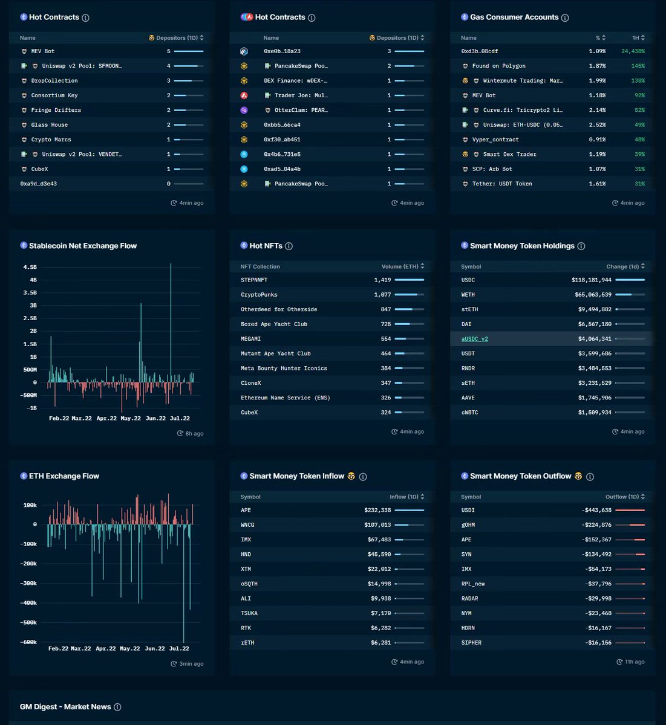This screenshot has height=725, width=666.
Task: Click Ethereum logo beside ETH Exchange Flow
Action: pyautogui.click(x=24, y=476)
